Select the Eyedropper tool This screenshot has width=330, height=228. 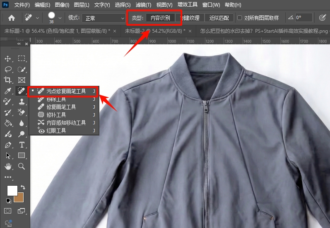click(x=8, y=91)
